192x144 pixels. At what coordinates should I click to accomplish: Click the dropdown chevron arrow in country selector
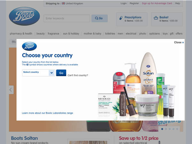[52, 73]
